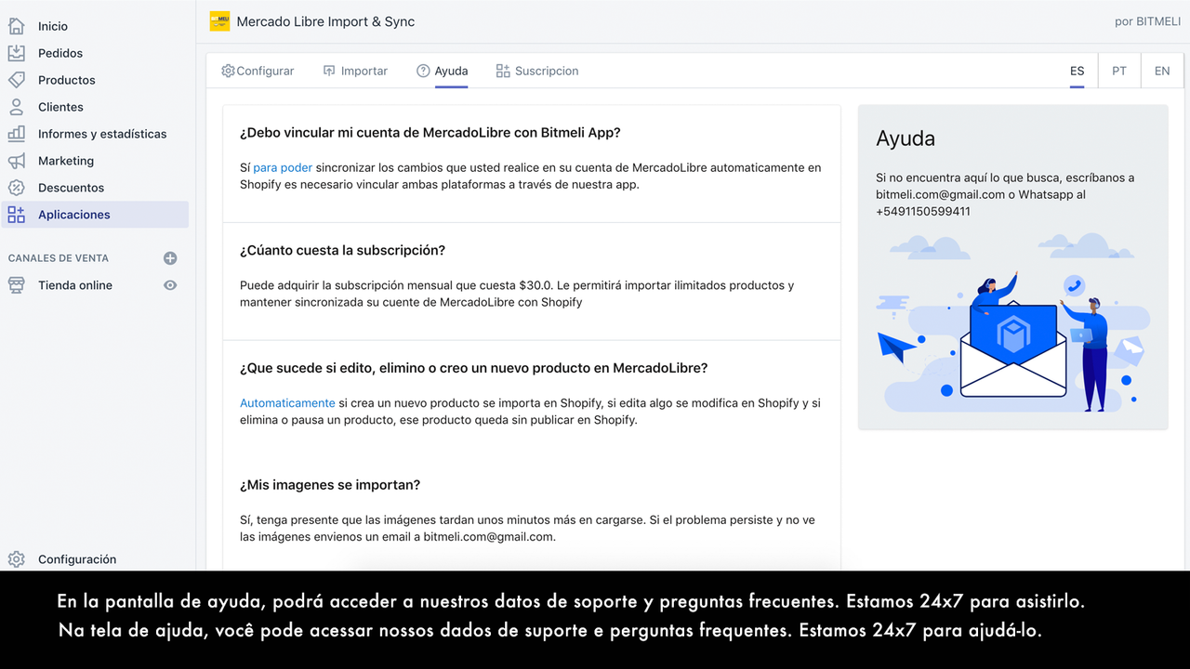Viewport: 1190px width, 669px height.
Task: Open Tienda online channel
Action: 75,285
